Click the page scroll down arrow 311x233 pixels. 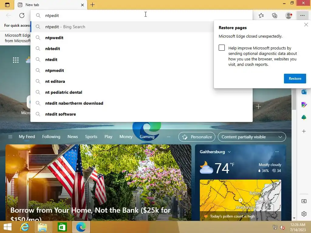(x=294, y=218)
